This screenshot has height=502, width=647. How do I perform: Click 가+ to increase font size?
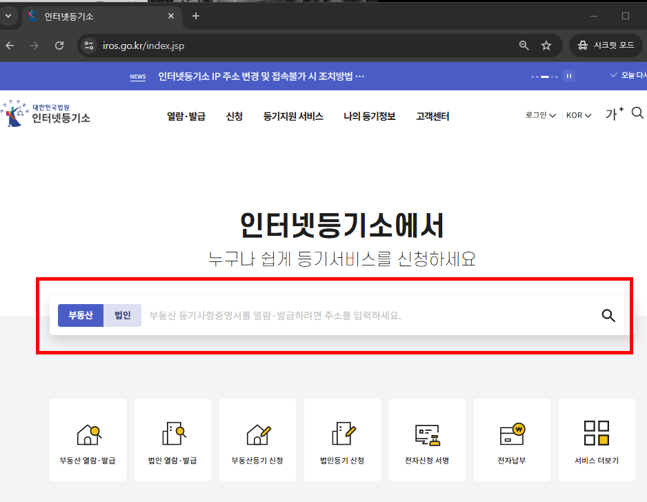pyautogui.click(x=613, y=114)
